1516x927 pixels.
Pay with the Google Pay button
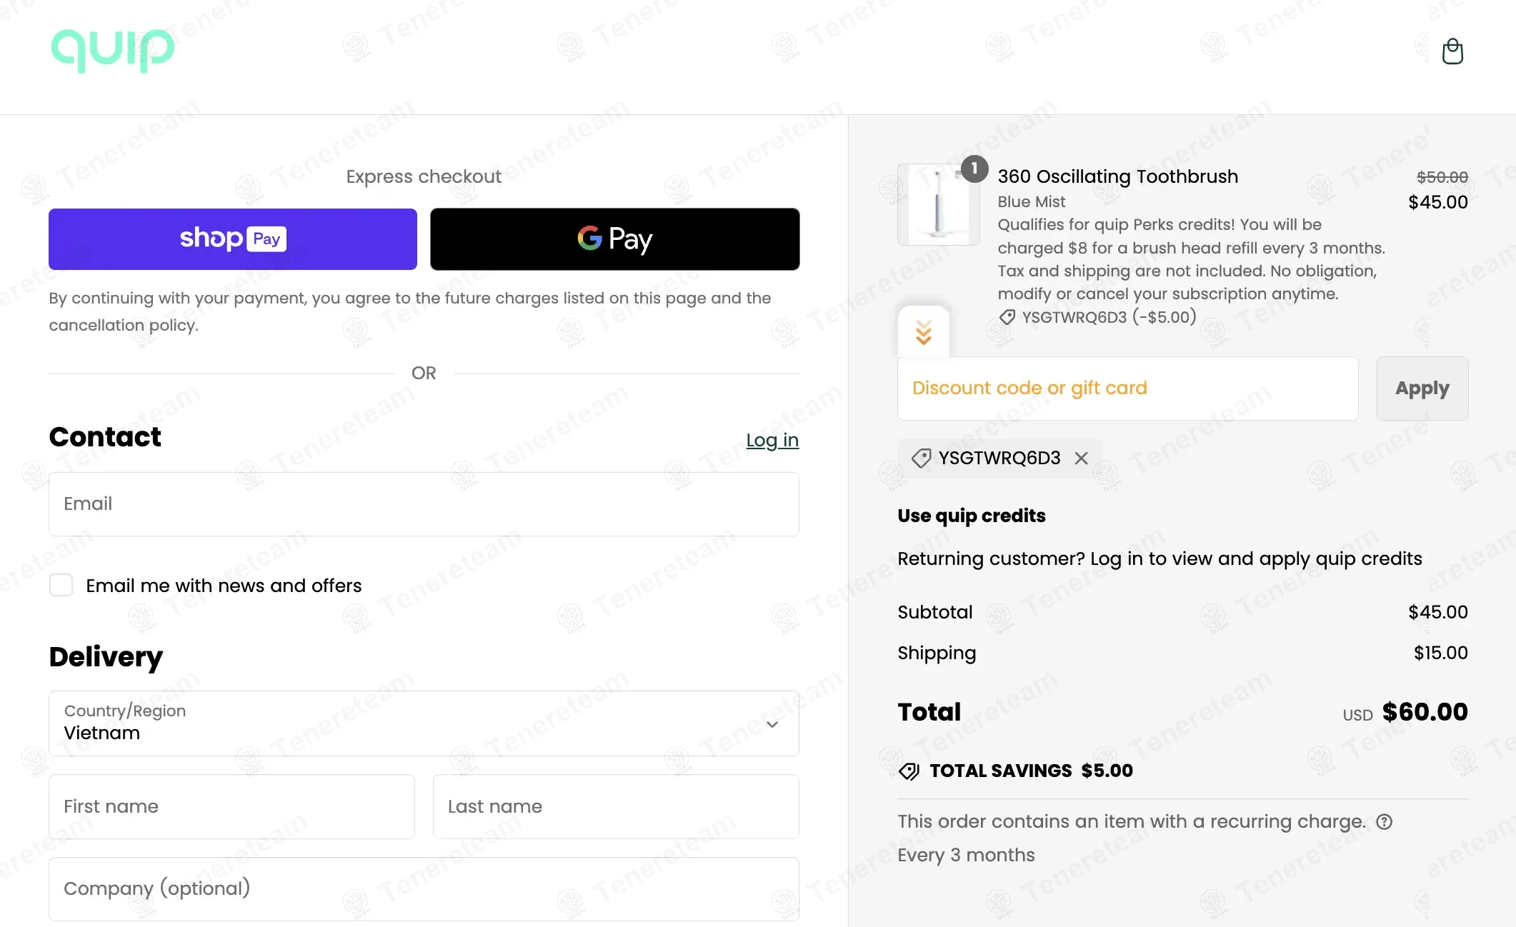(x=614, y=239)
